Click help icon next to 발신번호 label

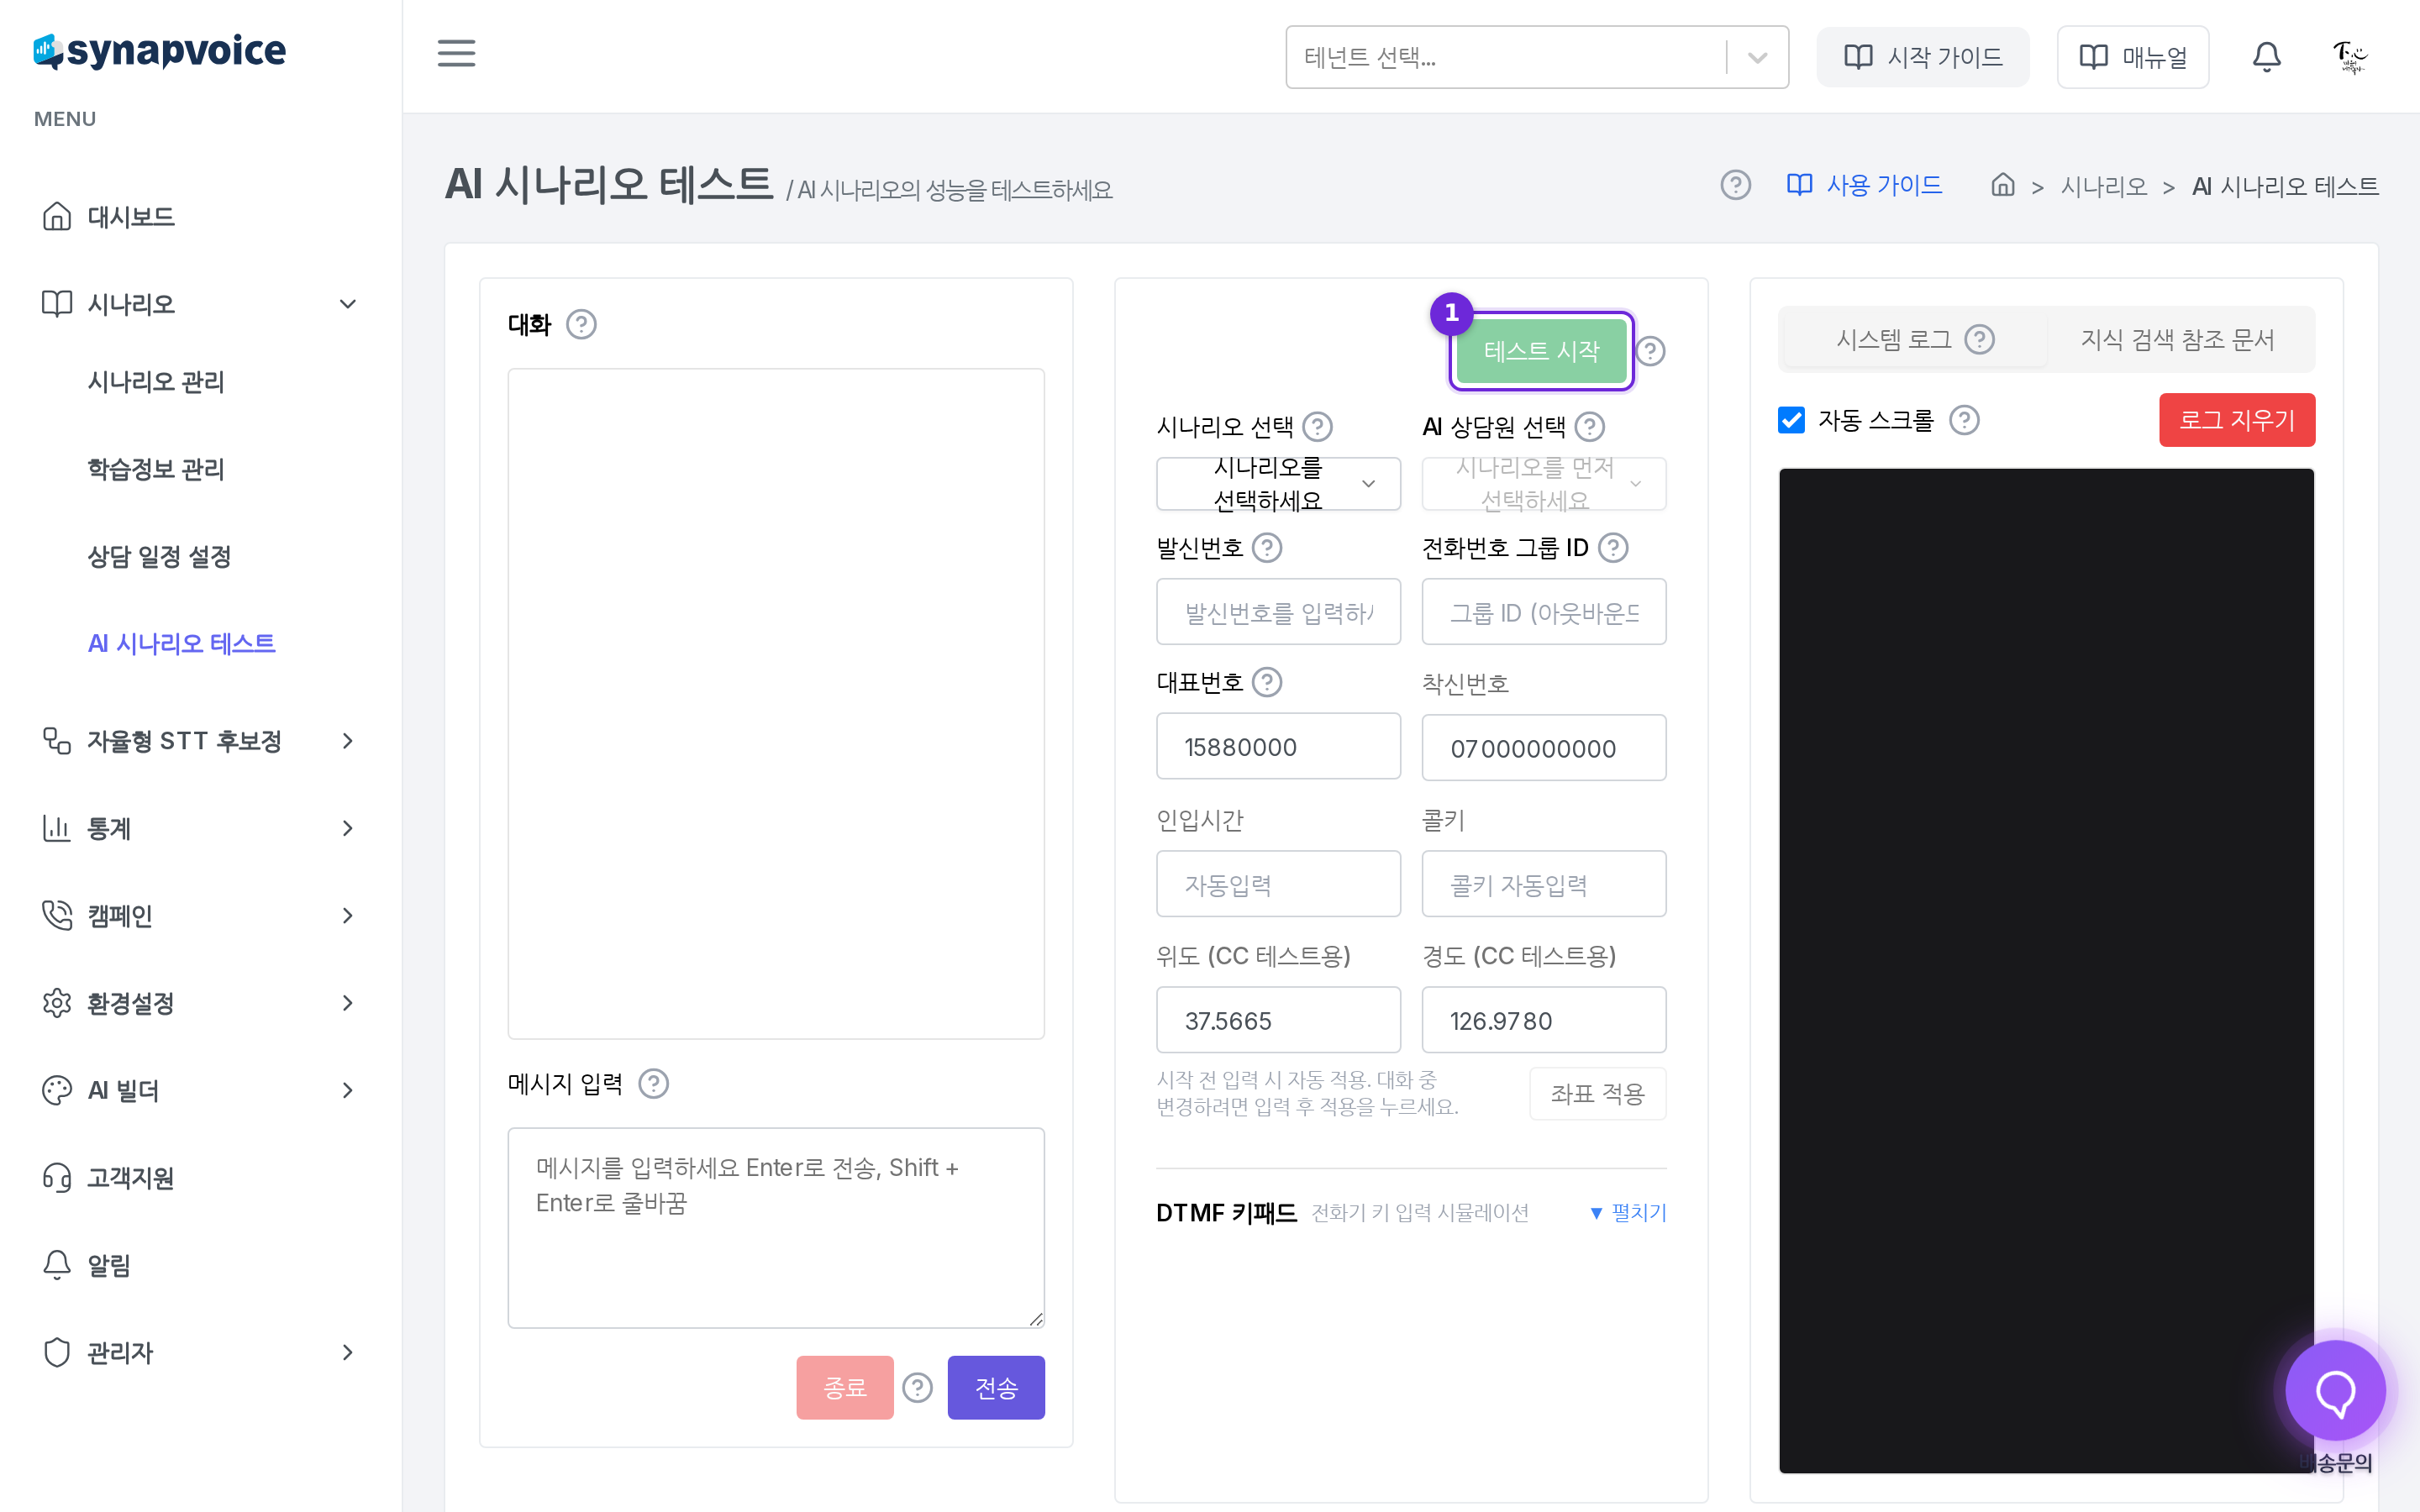1267,548
